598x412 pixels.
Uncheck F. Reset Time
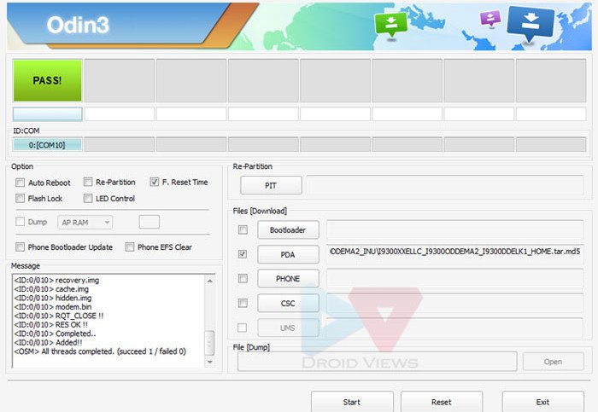tap(155, 182)
